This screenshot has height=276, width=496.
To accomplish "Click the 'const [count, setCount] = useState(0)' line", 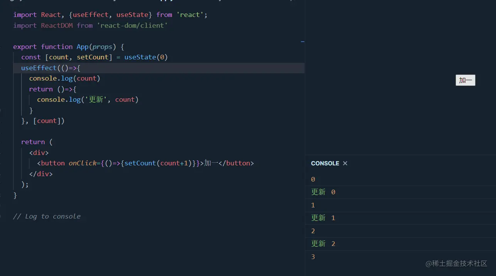I will [94, 57].
